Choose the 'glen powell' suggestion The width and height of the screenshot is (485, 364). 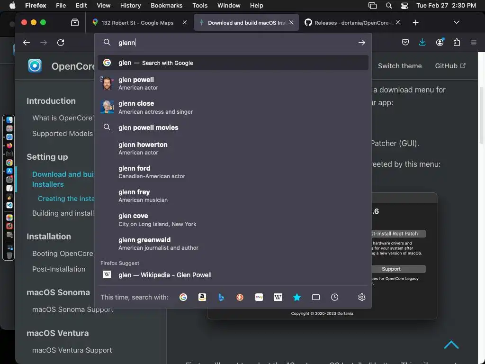pyautogui.click(x=233, y=83)
